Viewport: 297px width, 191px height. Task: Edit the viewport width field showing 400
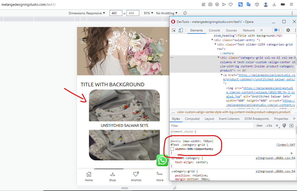point(116,13)
